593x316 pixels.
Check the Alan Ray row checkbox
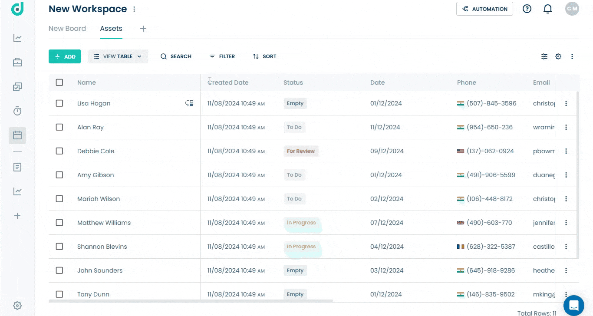[59, 127]
